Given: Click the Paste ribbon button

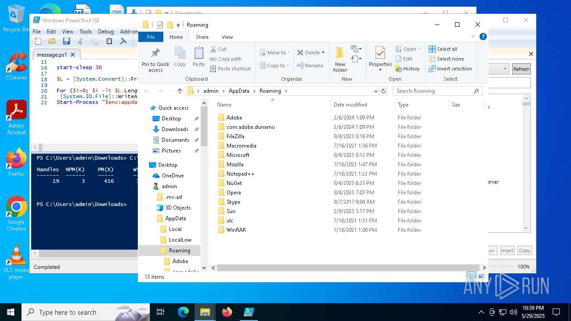Looking at the screenshot, I should tap(199, 57).
